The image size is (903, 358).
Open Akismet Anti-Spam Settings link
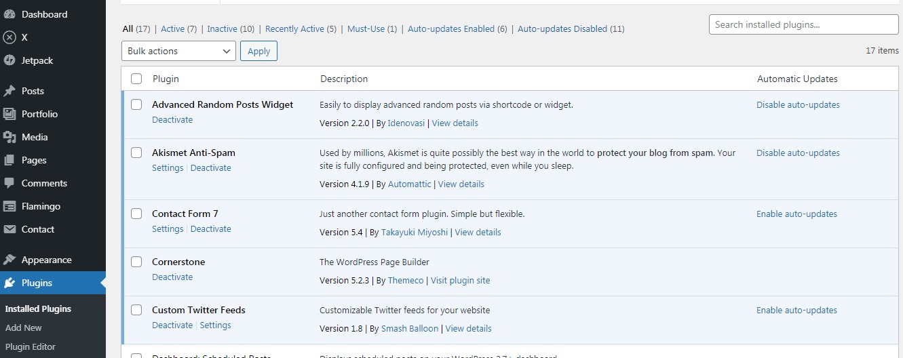coord(168,167)
